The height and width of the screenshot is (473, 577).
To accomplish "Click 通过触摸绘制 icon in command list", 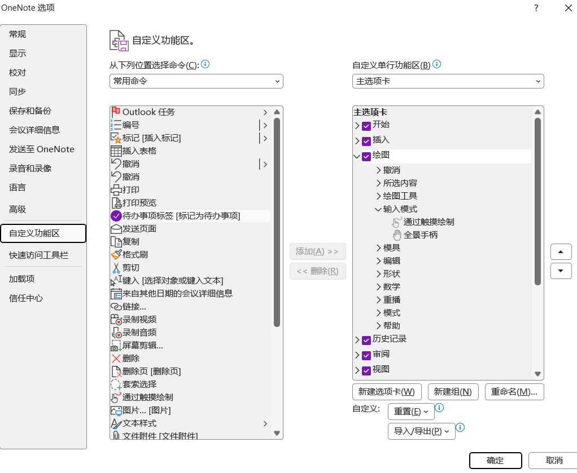I will [x=116, y=397].
